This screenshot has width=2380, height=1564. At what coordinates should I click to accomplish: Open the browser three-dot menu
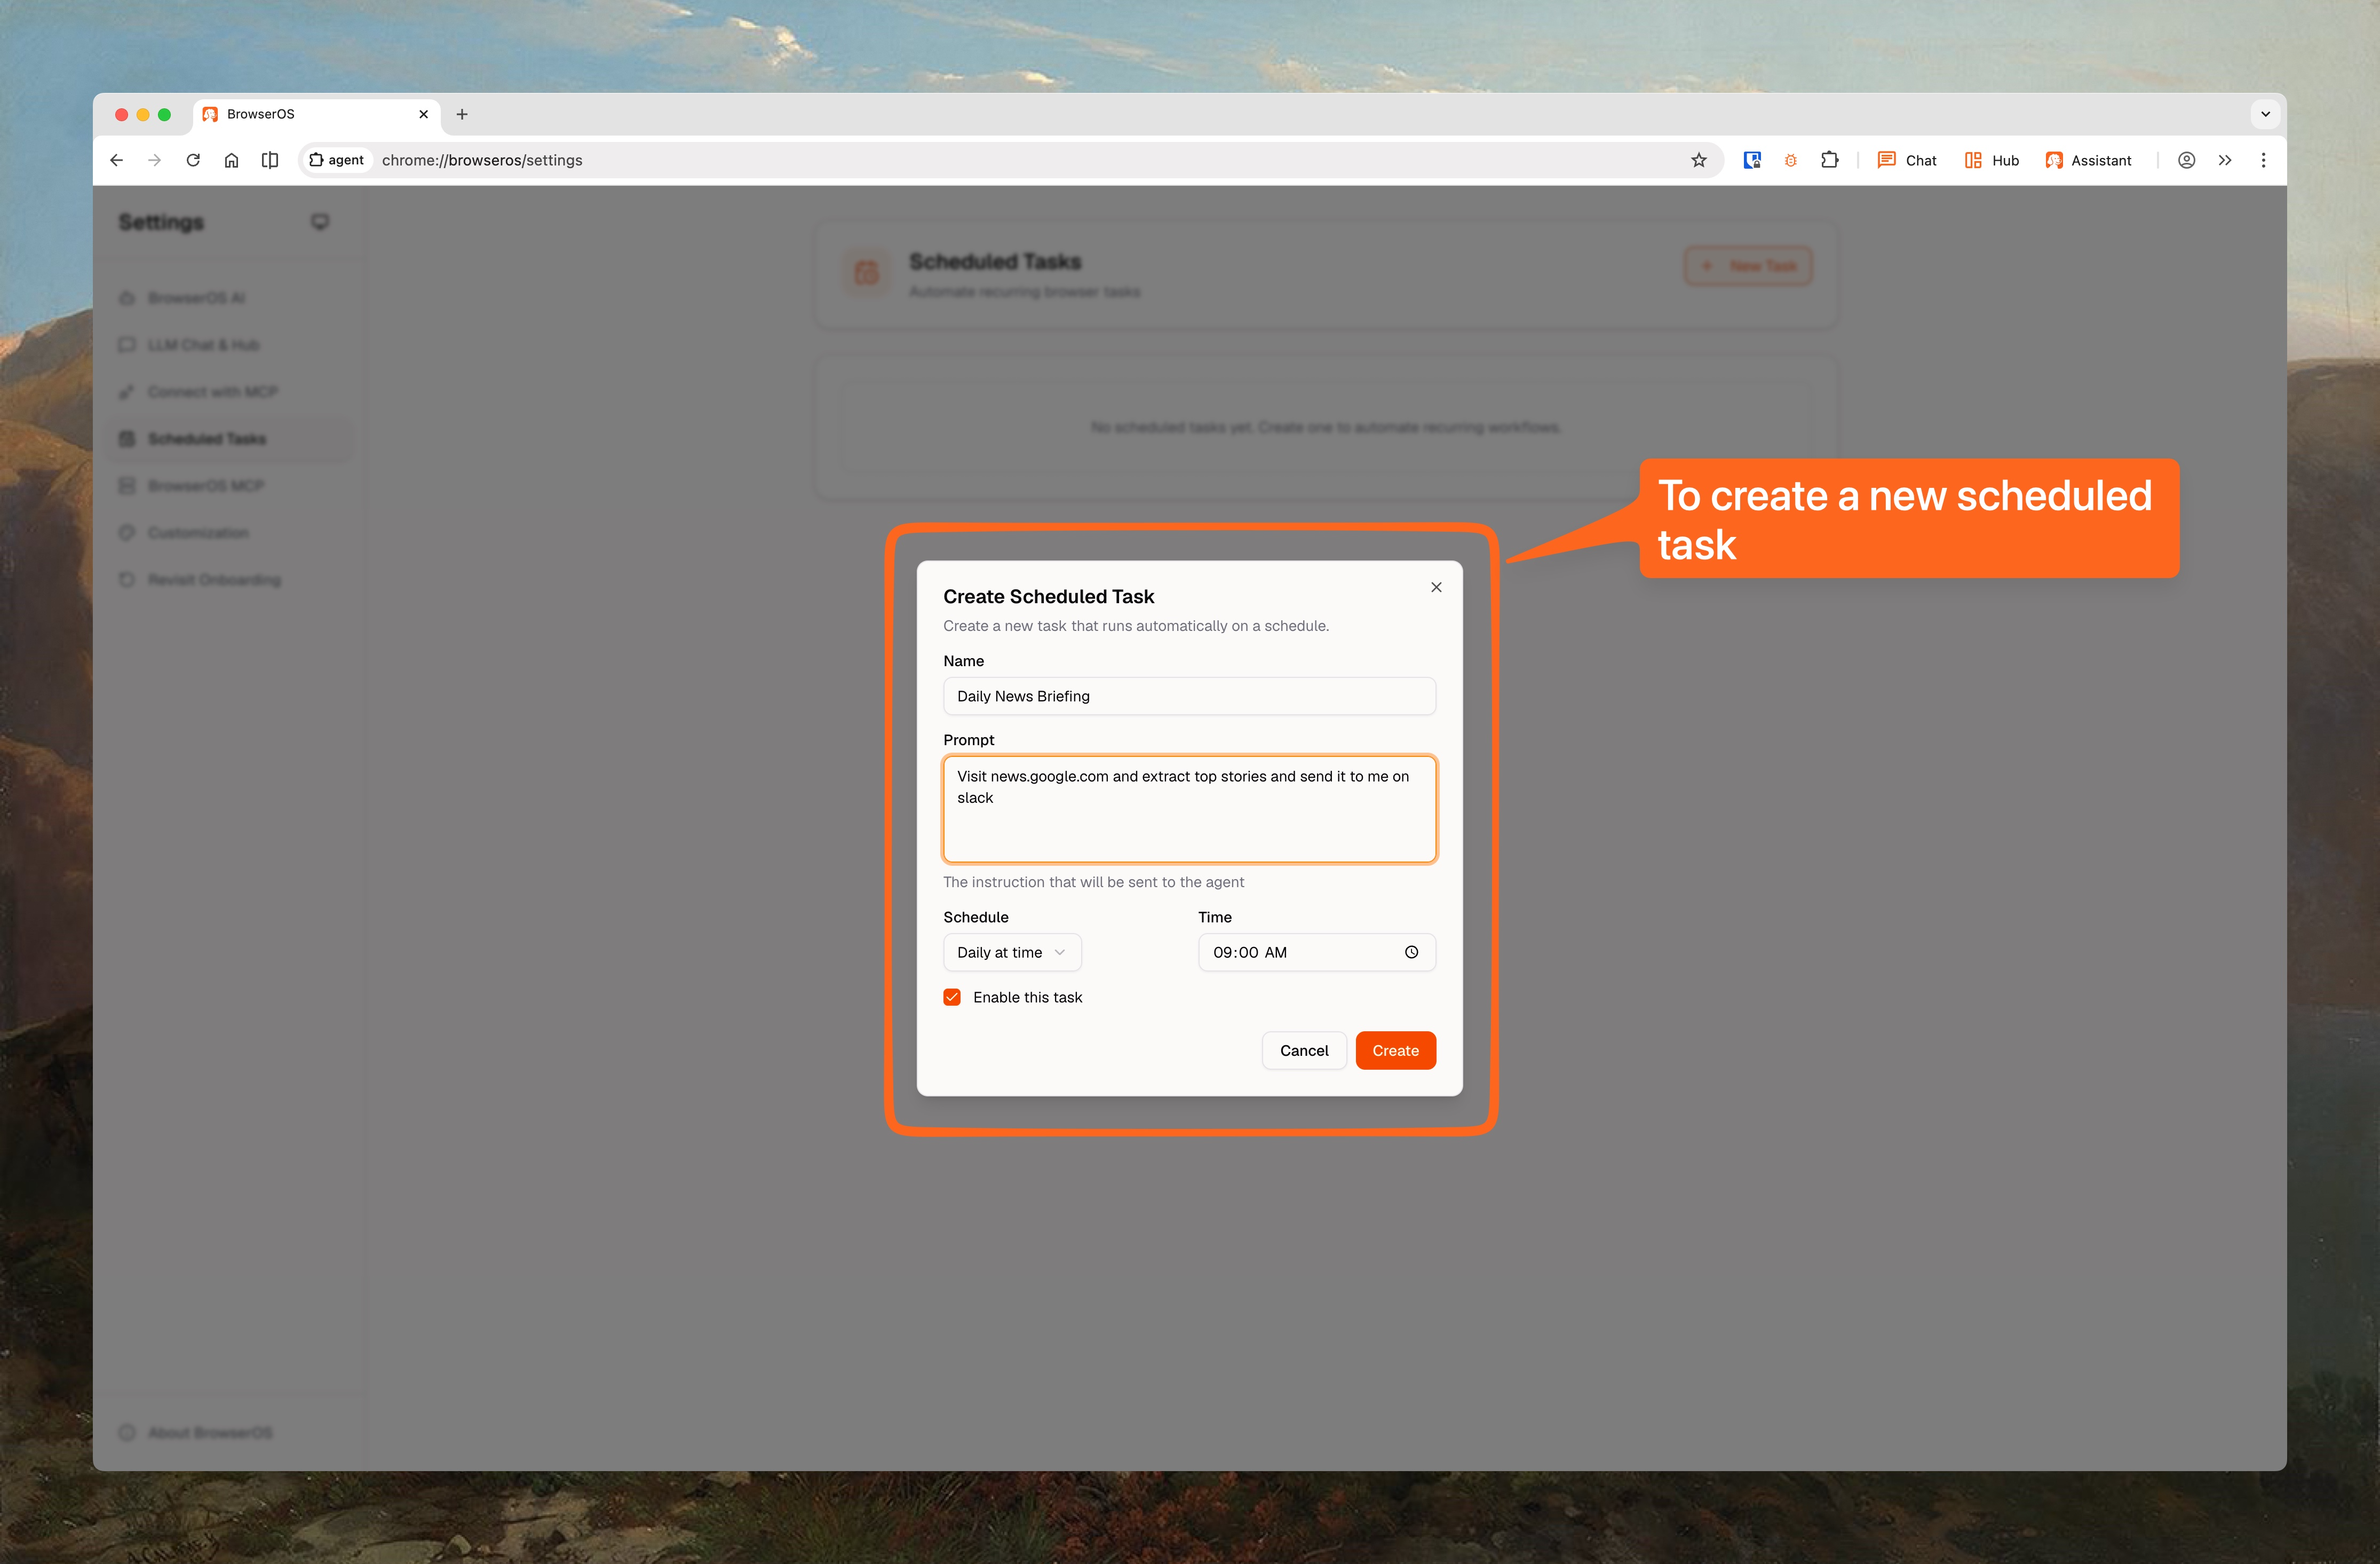pos(2263,160)
